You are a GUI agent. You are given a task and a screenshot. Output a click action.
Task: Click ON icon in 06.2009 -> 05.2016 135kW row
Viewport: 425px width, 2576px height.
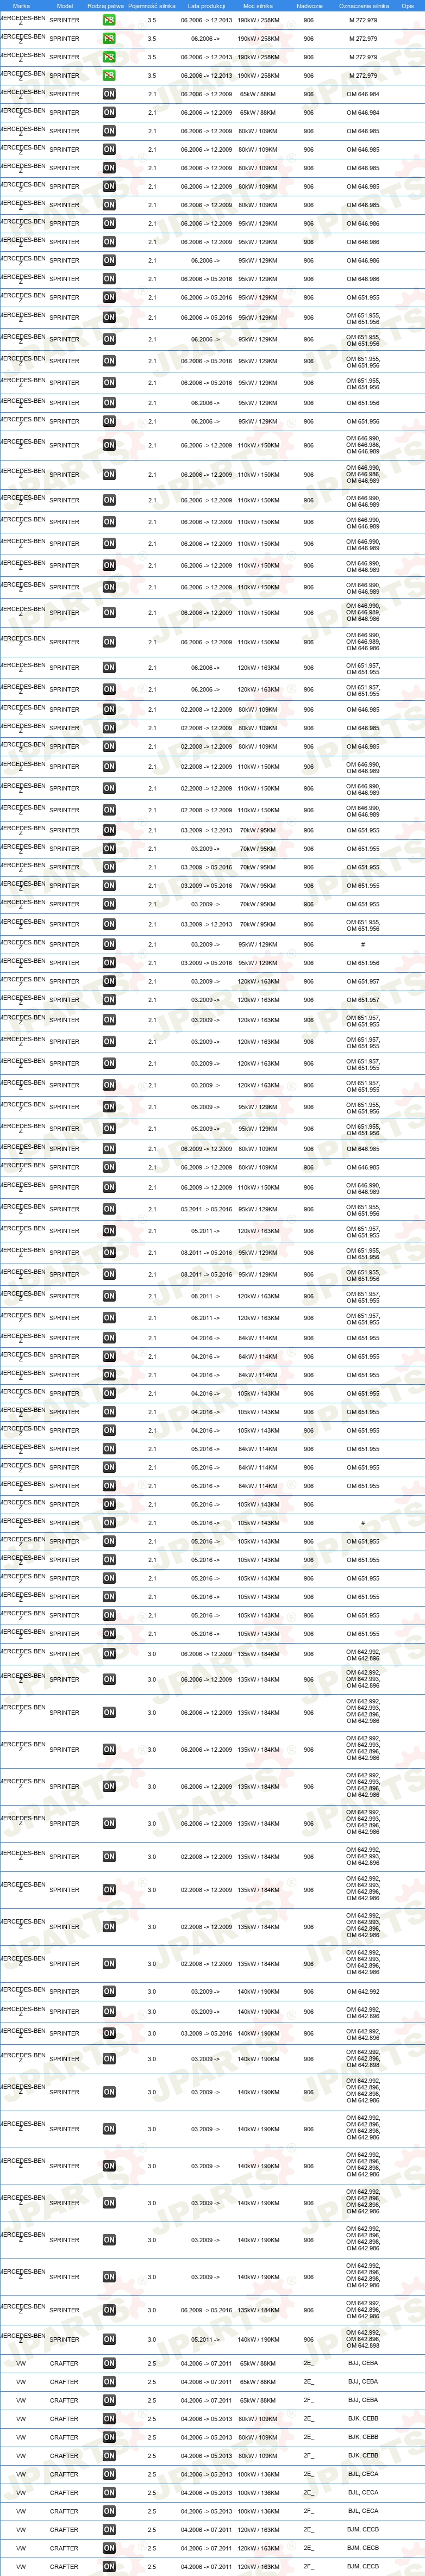(x=109, y=2310)
